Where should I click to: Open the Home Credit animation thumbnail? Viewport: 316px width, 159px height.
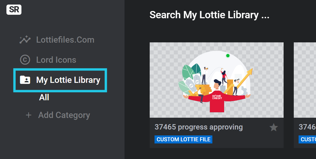[x=217, y=80]
